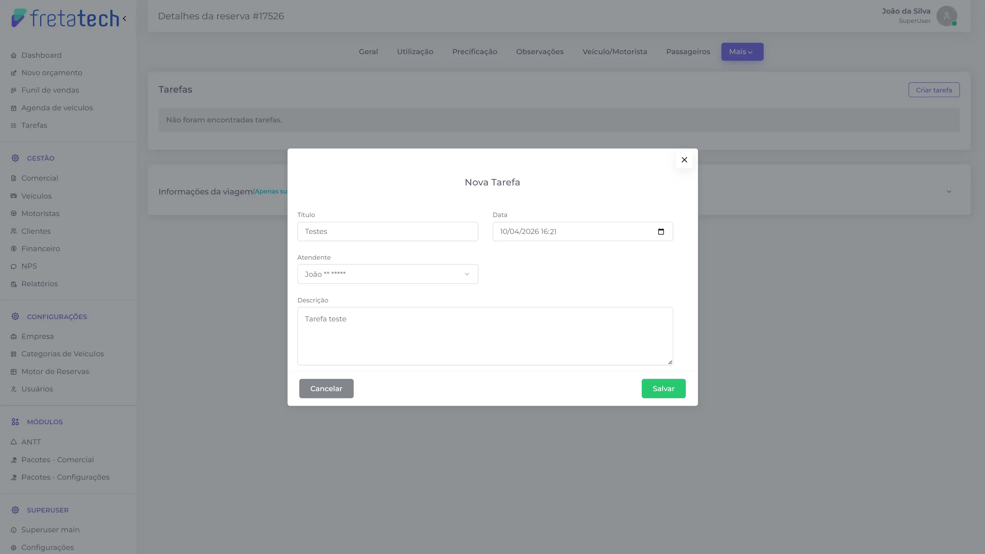Switch to the Observações tab

click(x=539, y=52)
